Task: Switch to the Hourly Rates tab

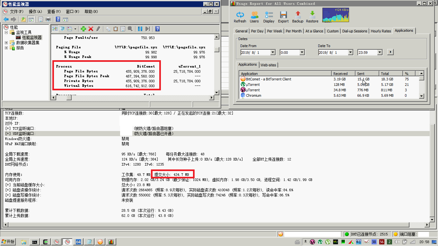Action: pyautogui.click(x=381, y=31)
